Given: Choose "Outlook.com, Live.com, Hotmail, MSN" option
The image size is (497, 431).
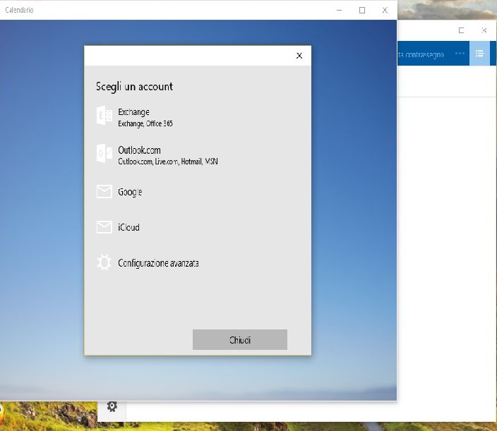Looking at the screenshot, I should point(167,162).
